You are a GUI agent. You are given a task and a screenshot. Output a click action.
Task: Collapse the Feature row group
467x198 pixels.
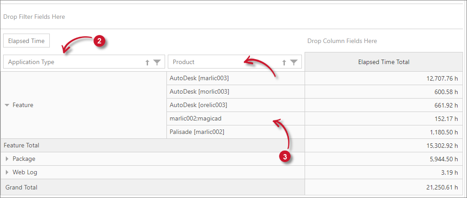(x=8, y=105)
